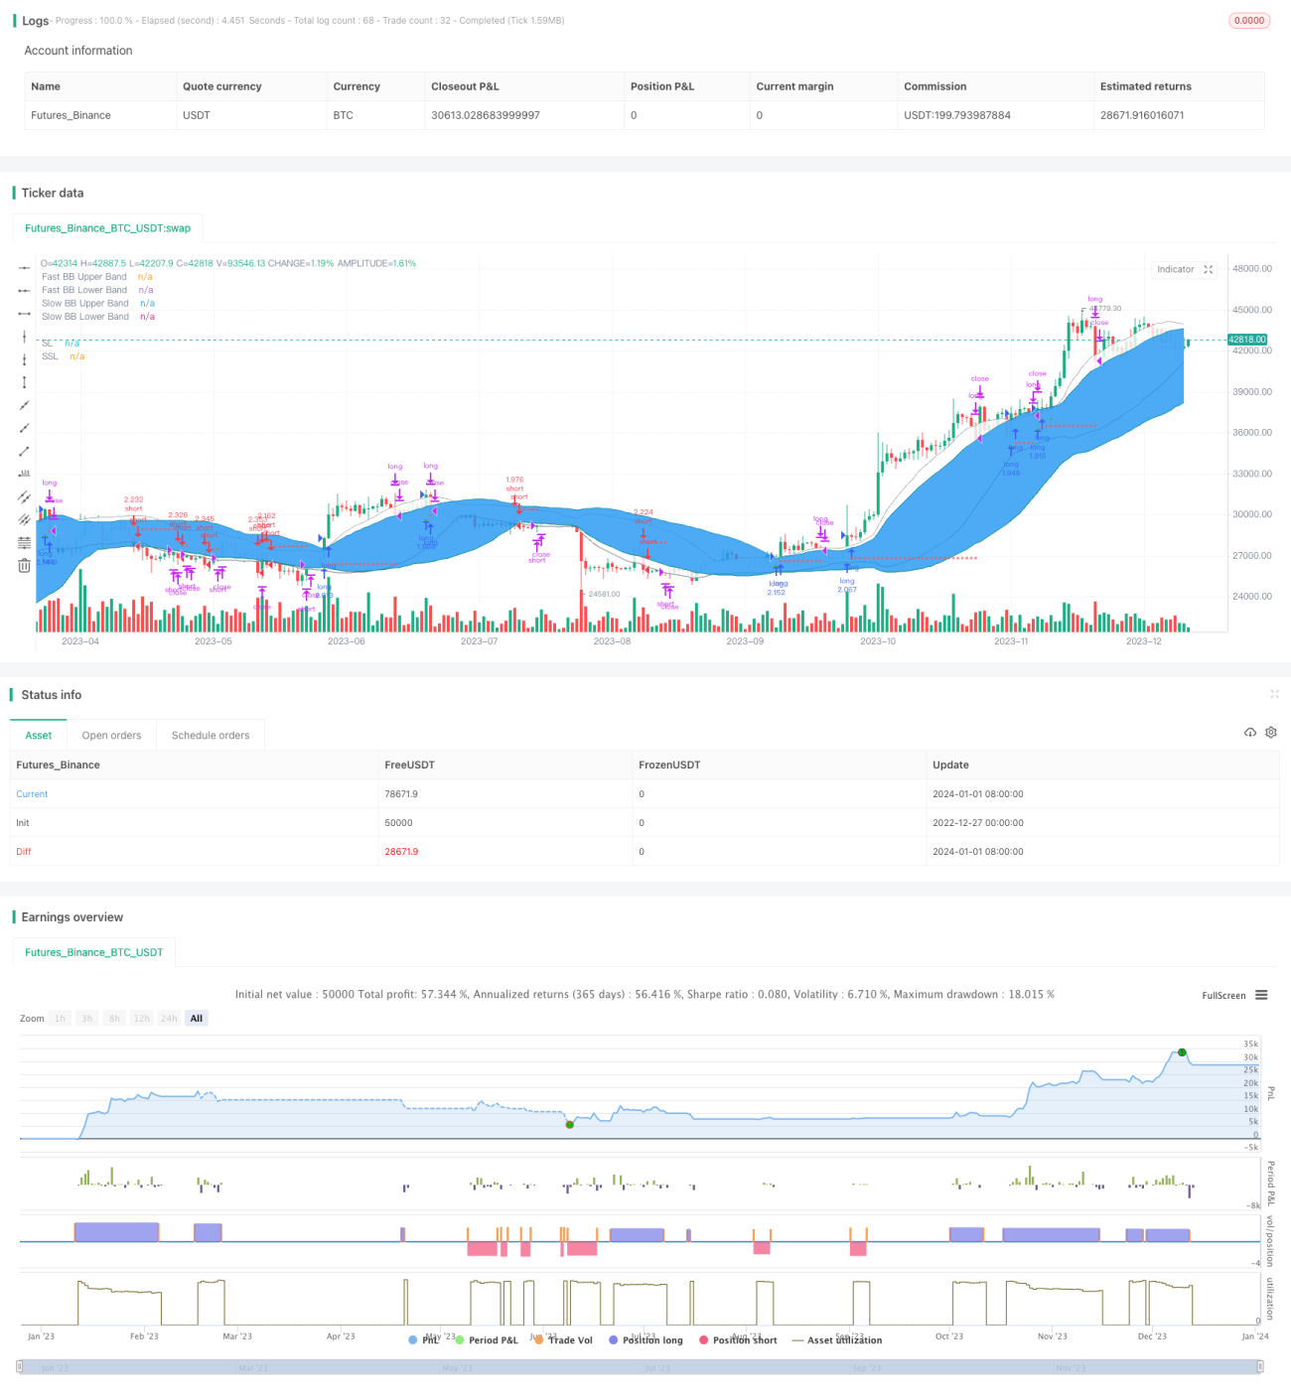Screen dimensions: 1291x1396
Task: Open the settings gear in Status info
Action: point(1271,733)
